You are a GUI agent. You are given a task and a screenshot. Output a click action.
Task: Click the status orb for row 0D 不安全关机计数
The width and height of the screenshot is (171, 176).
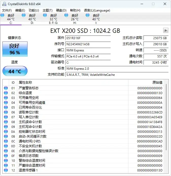pyautogui.click(x=6, y=146)
